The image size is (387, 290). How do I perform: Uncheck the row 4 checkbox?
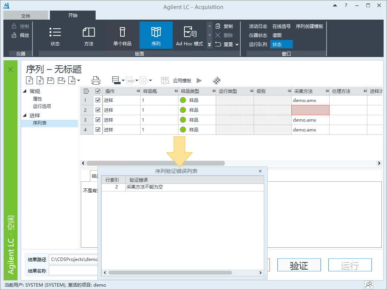pos(98,130)
